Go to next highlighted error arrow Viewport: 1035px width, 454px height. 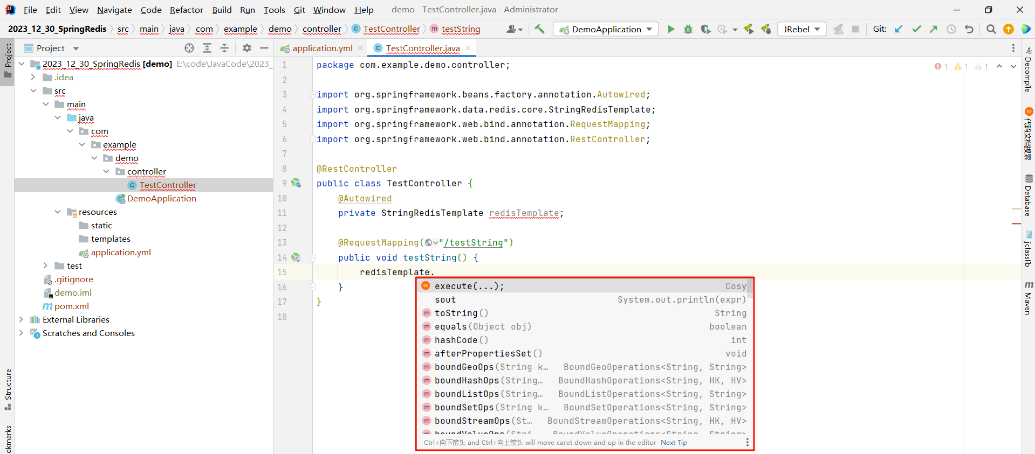click(1013, 66)
